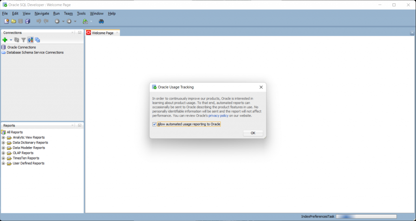Close the Oracle Usage Tracking dialog
The image size is (416, 221).
click(261, 87)
